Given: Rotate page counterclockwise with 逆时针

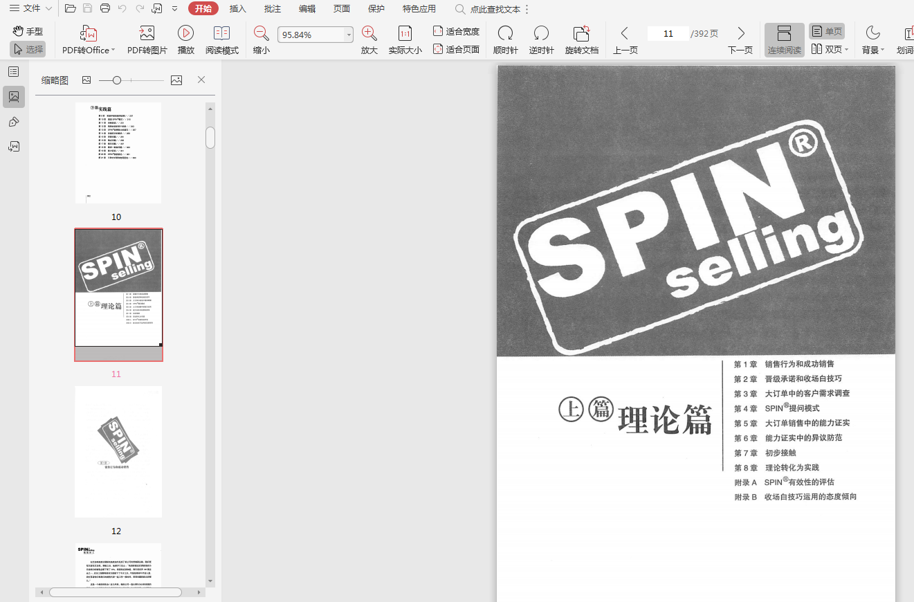Looking at the screenshot, I should [x=541, y=33].
